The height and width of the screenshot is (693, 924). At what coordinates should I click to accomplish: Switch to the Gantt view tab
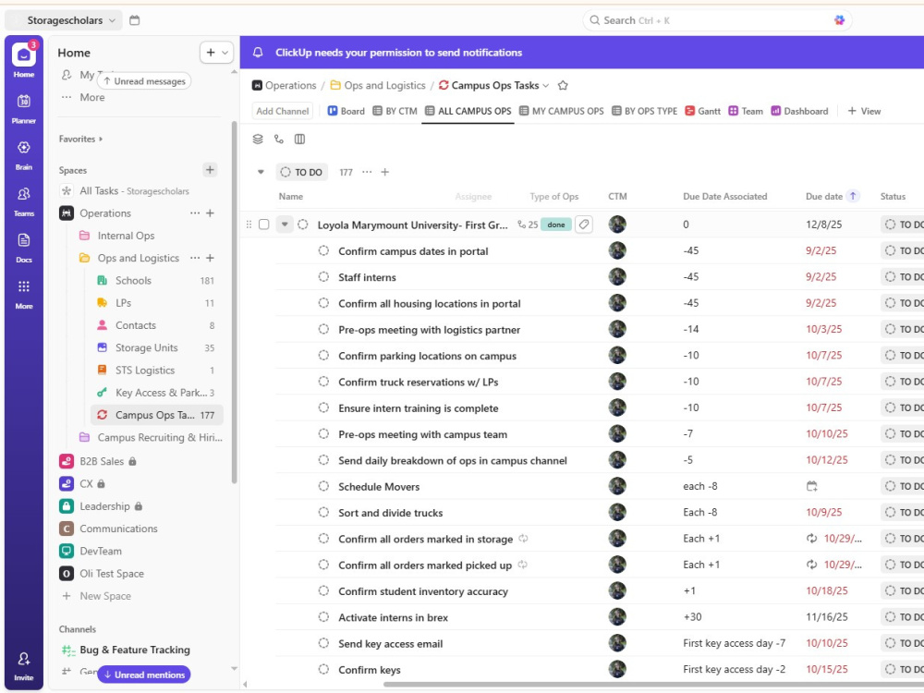702,111
